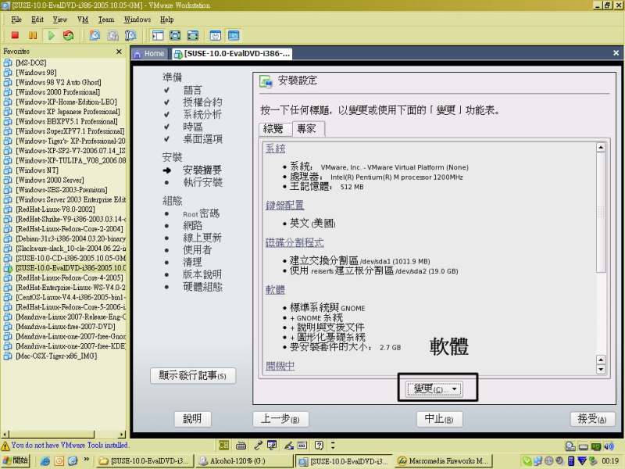Click the 顯示發行記事 button
625x469 pixels.
coord(193,376)
